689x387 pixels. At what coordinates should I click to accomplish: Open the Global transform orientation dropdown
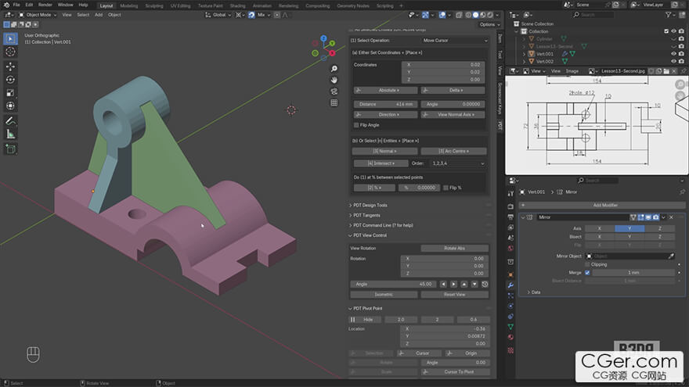click(218, 15)
